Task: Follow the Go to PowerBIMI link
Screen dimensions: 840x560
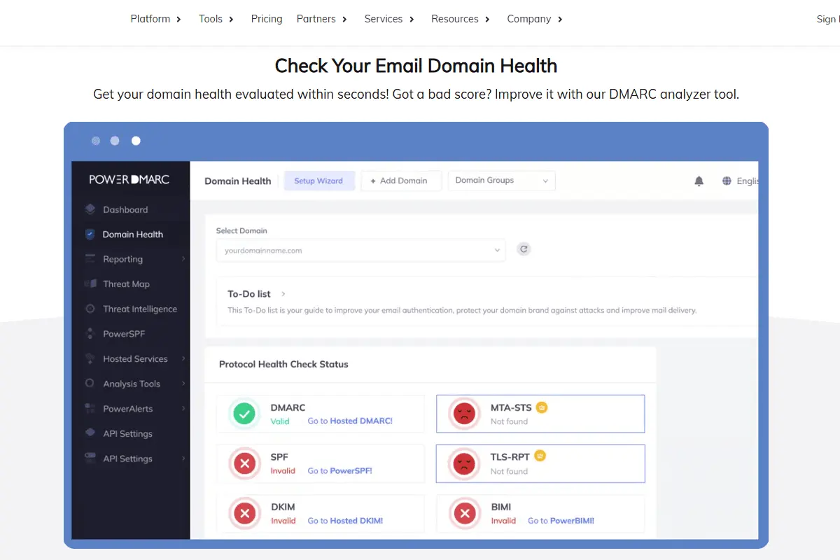Action: point(561,521)
